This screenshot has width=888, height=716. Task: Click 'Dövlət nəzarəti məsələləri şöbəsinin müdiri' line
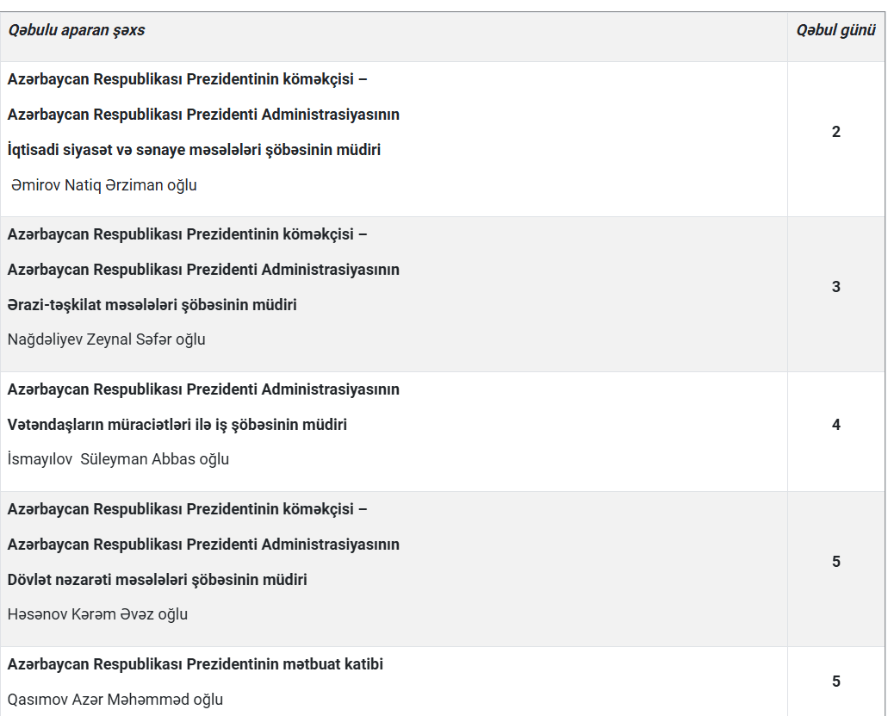[x=158, y=580]
